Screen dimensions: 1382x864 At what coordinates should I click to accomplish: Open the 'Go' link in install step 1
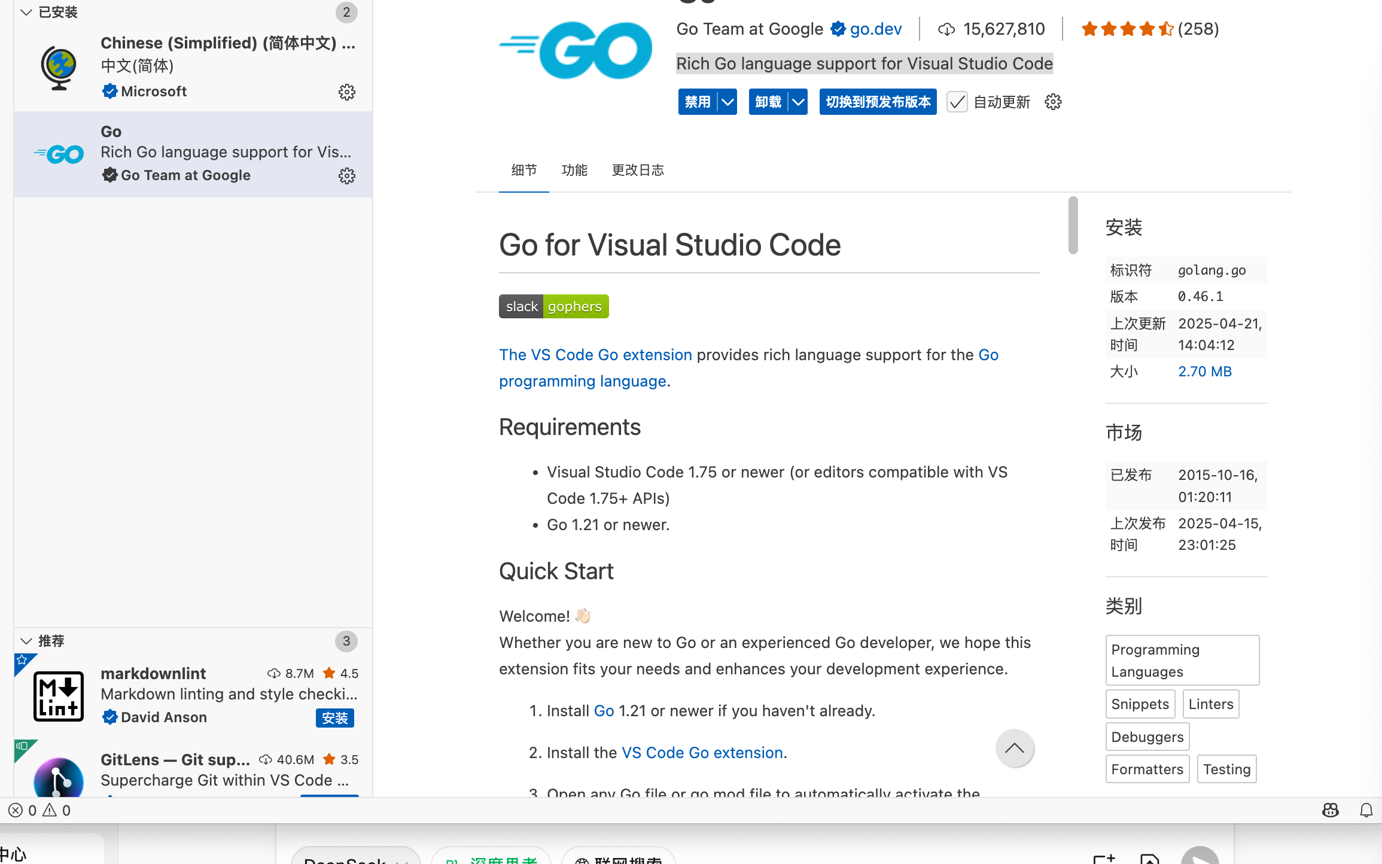click(604, 711)
